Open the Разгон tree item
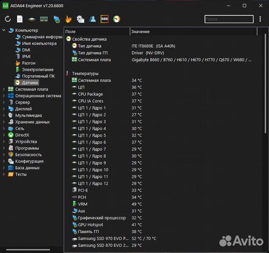269x253 pixels. tap(25, 63)
